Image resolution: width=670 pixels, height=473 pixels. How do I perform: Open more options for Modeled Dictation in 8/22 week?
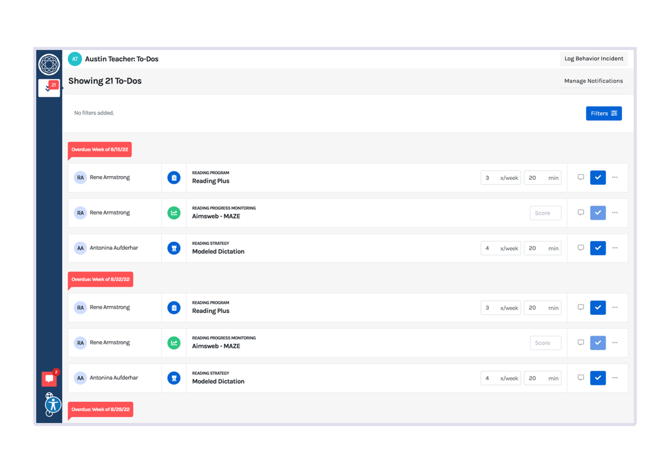[615, 378]
